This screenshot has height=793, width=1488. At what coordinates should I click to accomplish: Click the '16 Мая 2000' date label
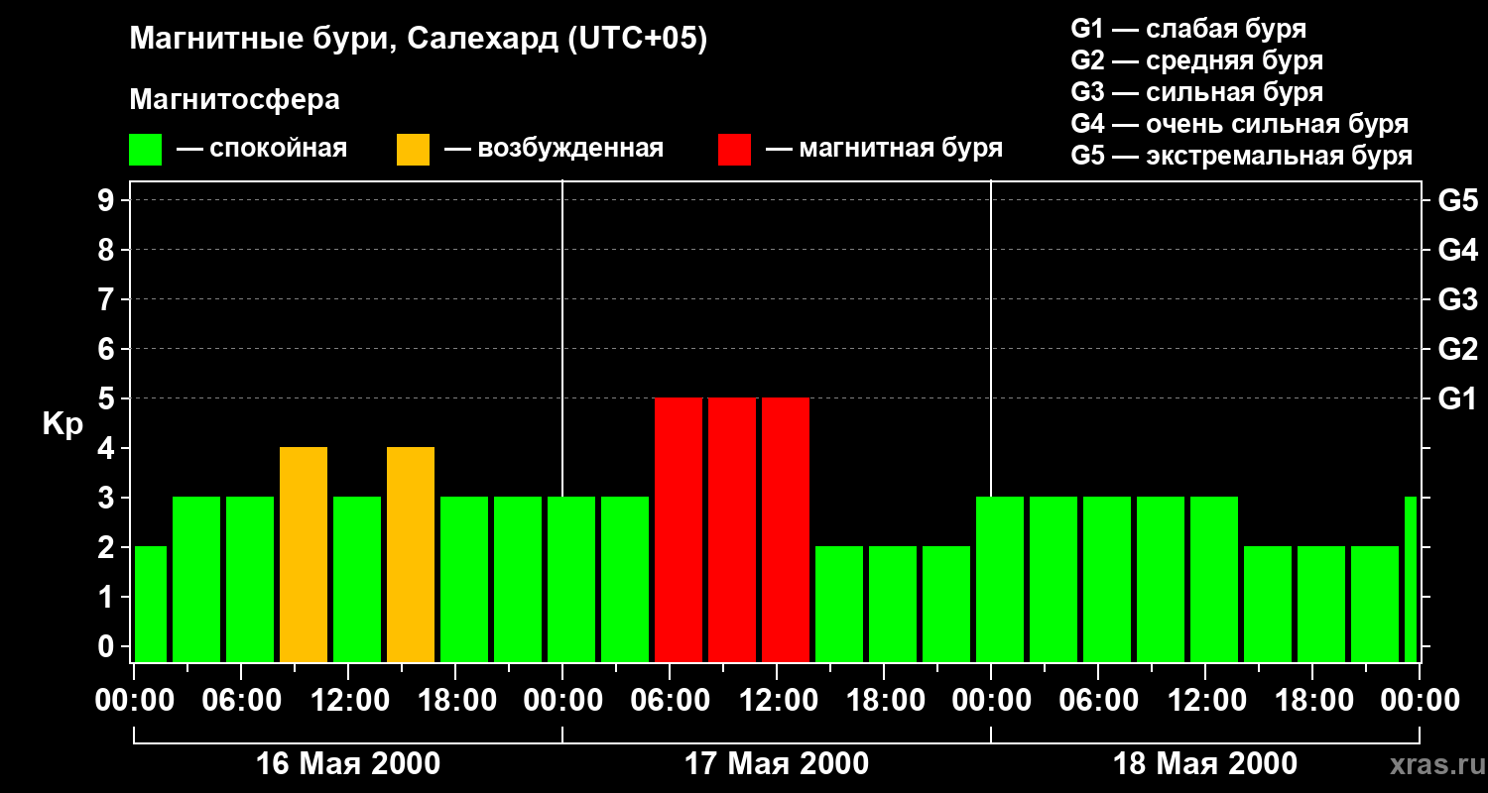(348, 763)
